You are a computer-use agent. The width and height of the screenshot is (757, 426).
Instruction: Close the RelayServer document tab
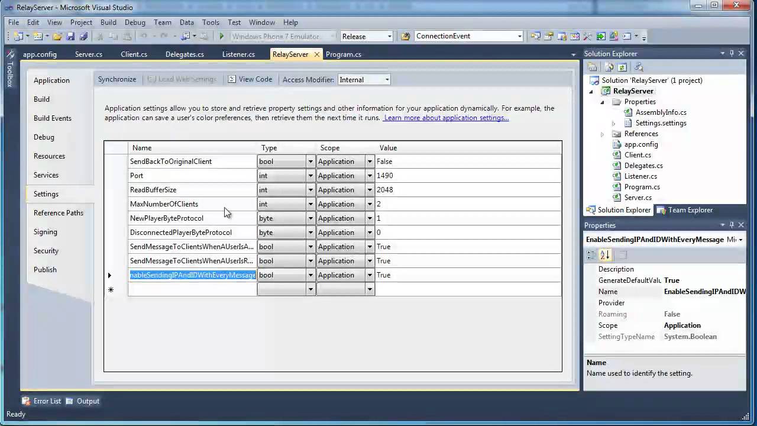tap(316, 54)
